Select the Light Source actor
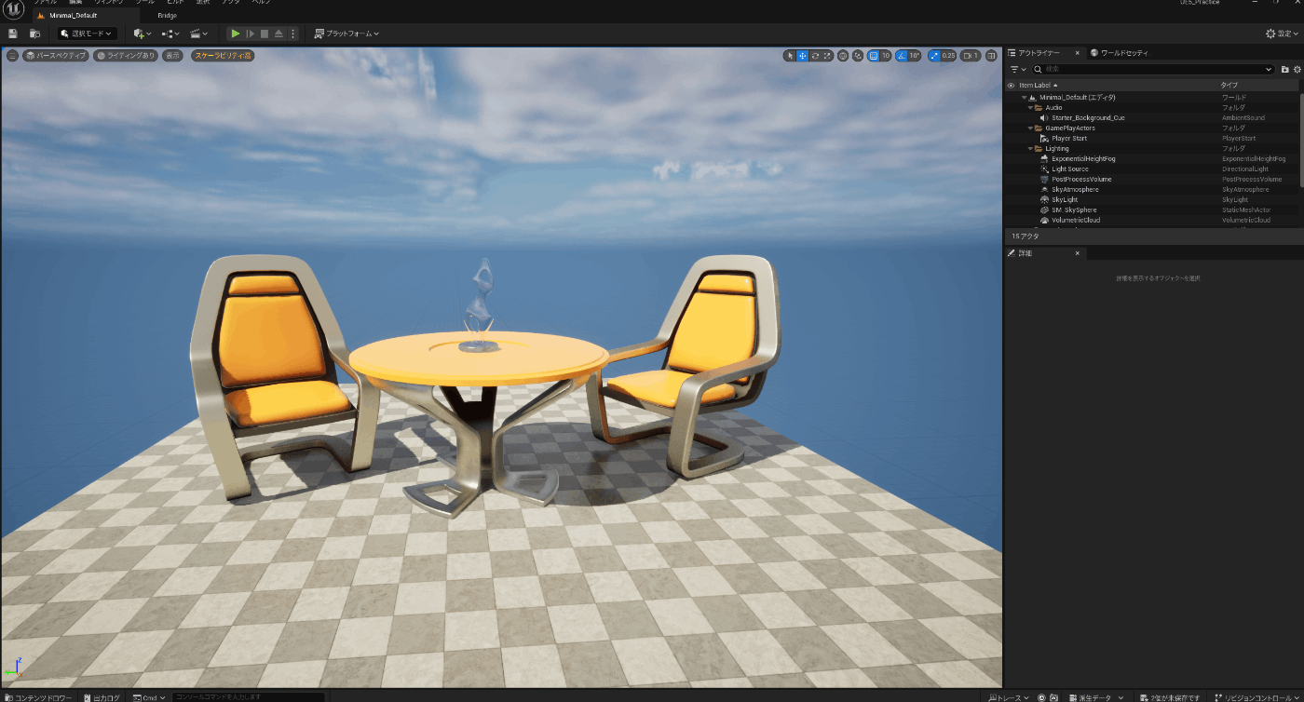Screen dimensions: 1304x702 (1070, 169)
